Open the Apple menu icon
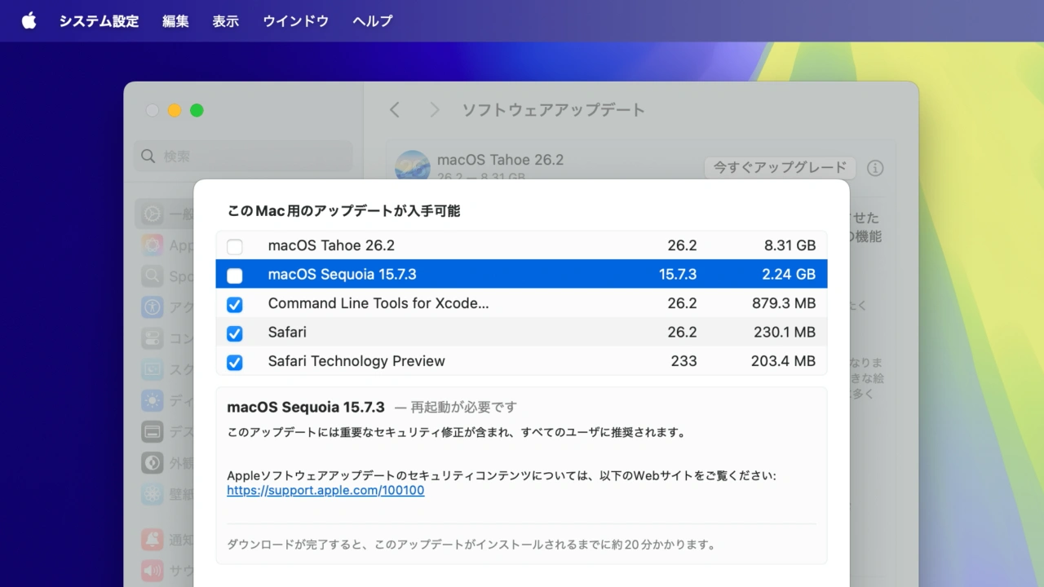The height and width of the screenshot is (587, 1044). [29, 20]
